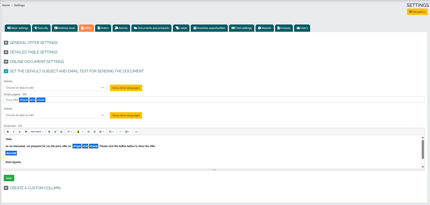Screen dimensions: 430x205
Task: Open the first 'Choose an alias to add' dropdown
Action: (x=55, y=88)
